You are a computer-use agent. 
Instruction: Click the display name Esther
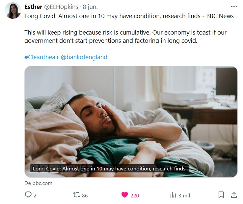[33, 7]
